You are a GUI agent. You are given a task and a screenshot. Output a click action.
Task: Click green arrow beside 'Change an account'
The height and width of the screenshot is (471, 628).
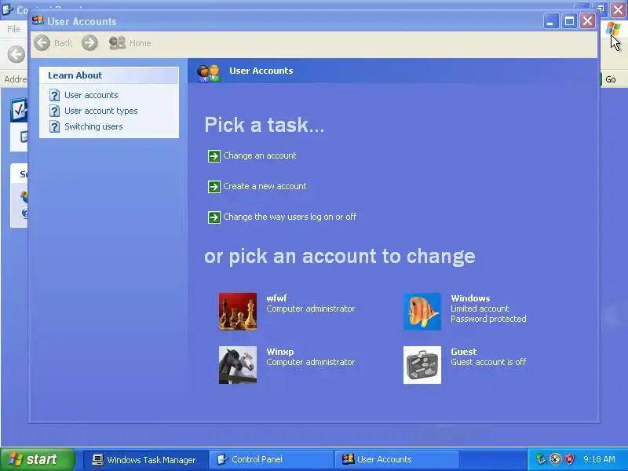214,155
